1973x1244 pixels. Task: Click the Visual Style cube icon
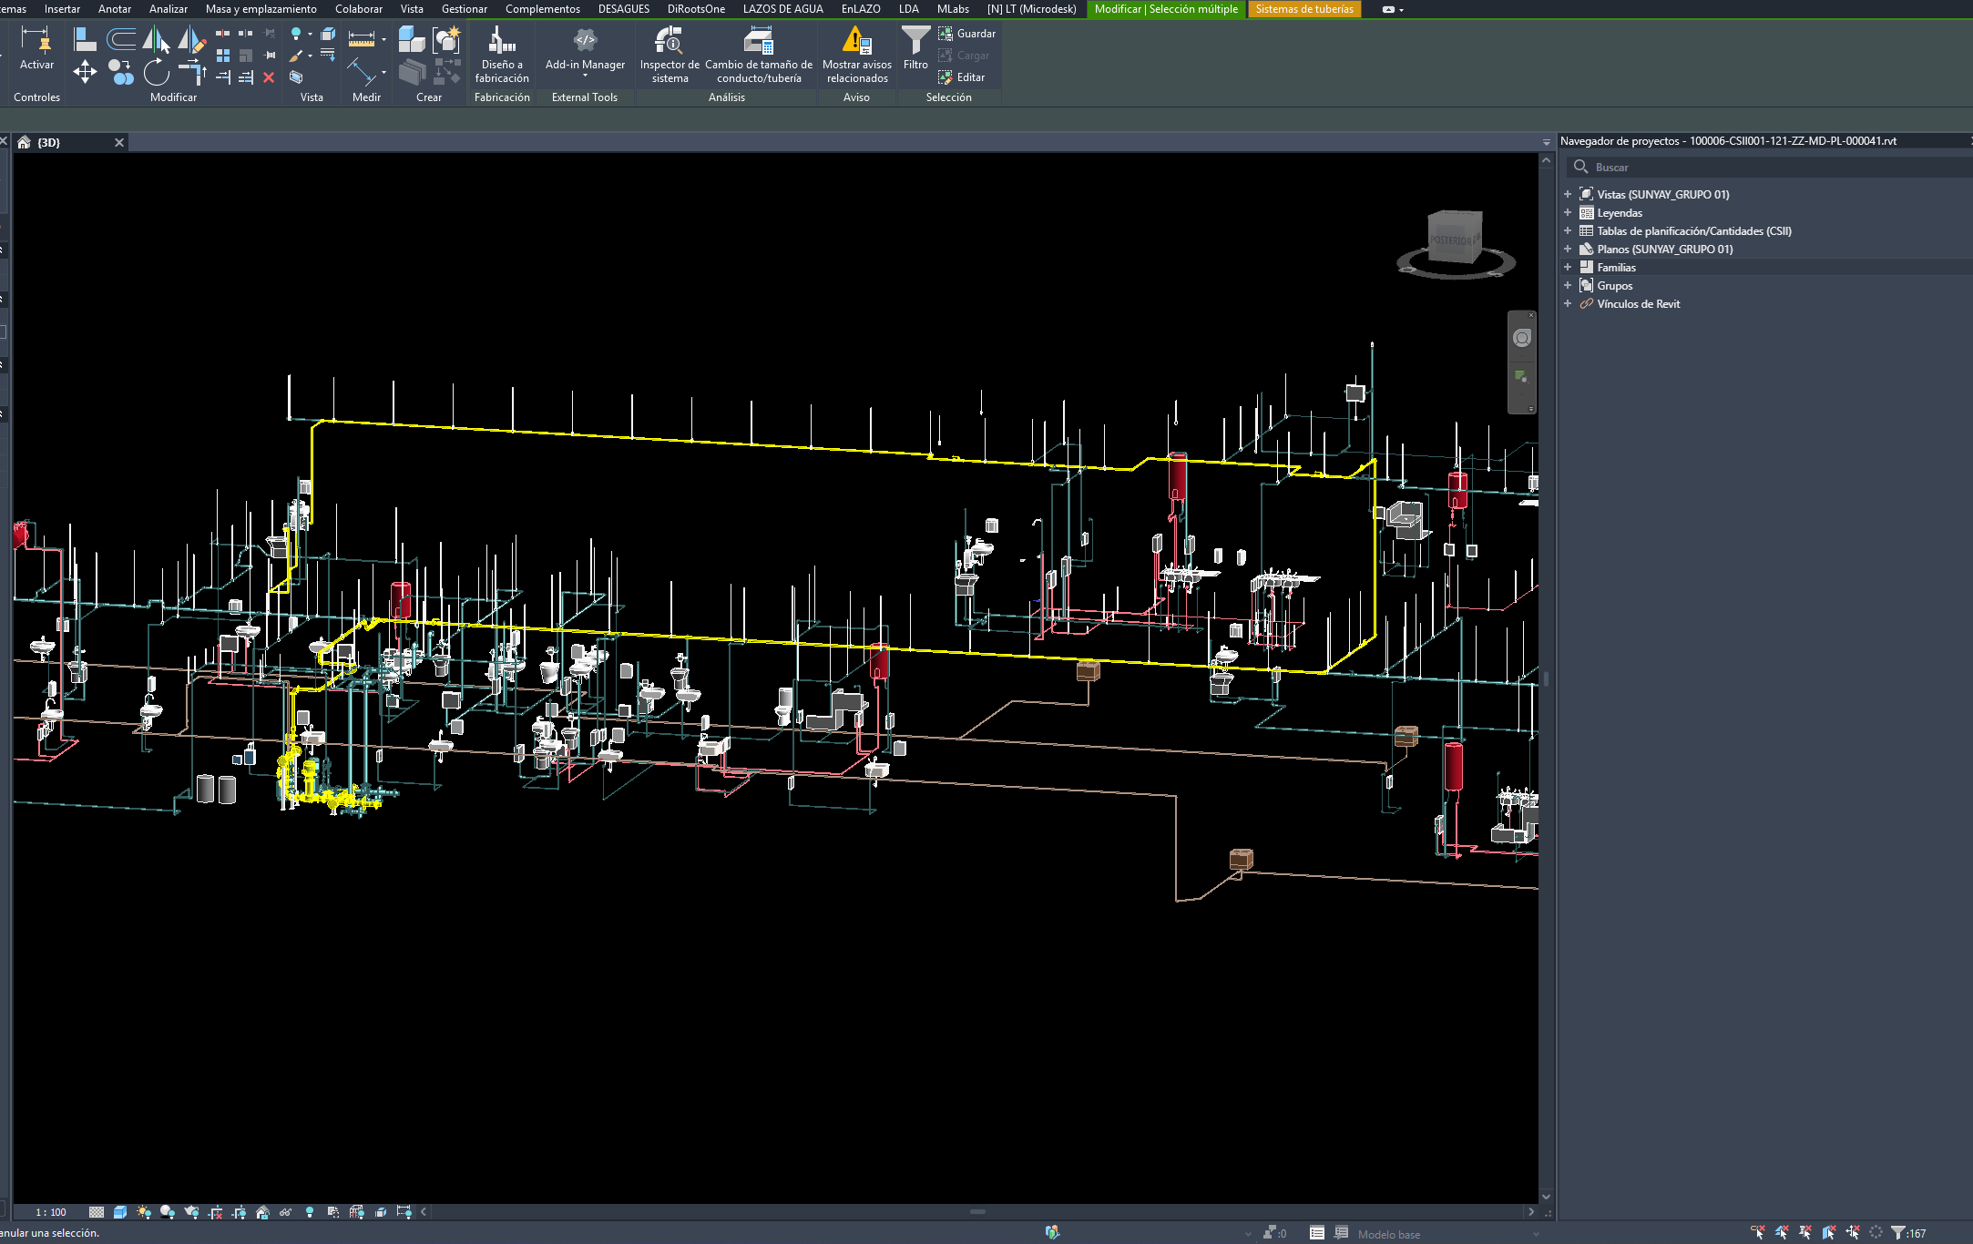[120, 1212]
